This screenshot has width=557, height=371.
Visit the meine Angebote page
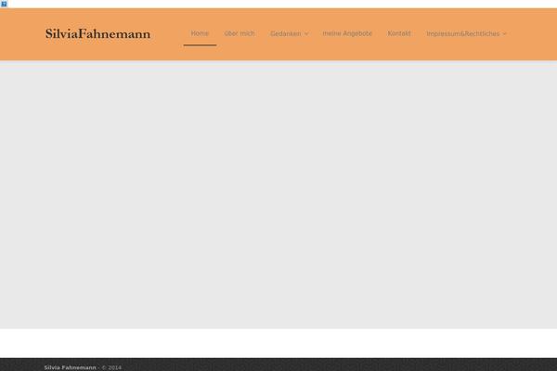[347, 33]
